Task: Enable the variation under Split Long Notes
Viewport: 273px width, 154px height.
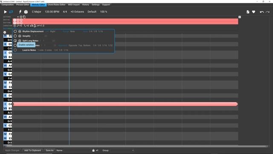Action: tap(15, 45)
